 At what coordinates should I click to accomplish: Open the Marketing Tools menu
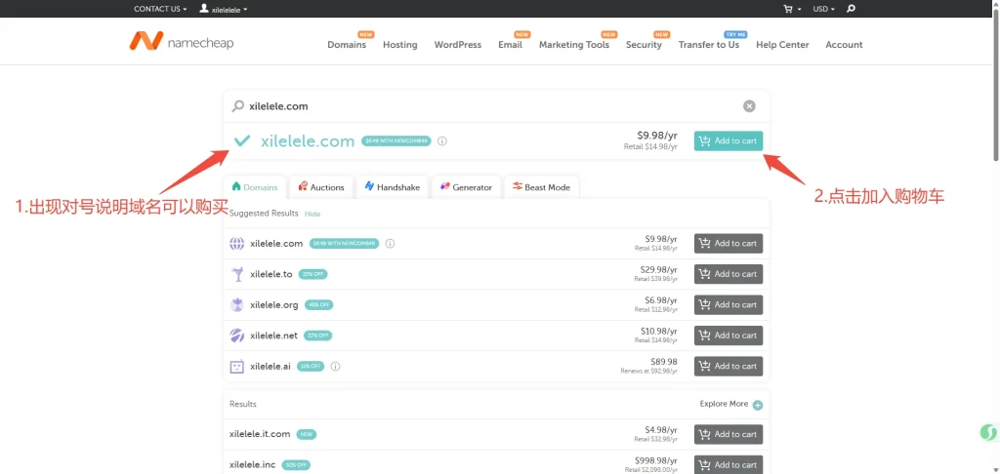574,45
